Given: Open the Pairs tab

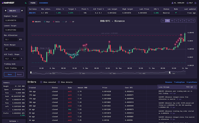Looking at the screenshot, I should coord(33,3).
